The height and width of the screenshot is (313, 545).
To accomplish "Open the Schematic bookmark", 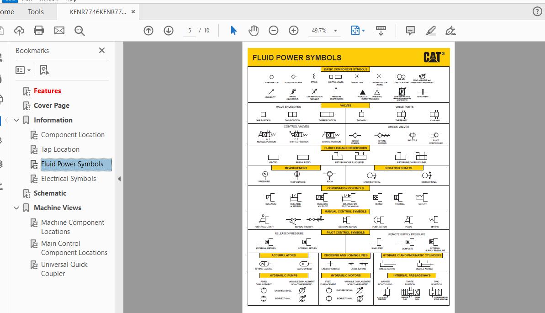I will [50, 193].
